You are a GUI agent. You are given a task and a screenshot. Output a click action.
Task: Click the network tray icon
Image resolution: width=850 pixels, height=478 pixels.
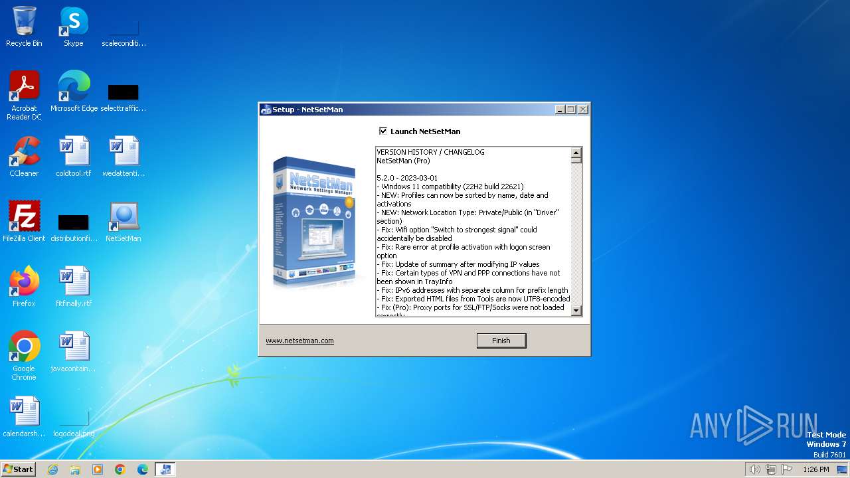coord(771,469)
